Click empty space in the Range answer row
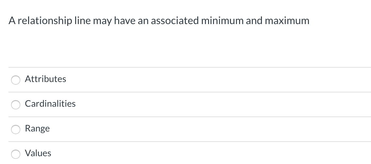The width and height of the screenshot is (371, 164). [213, 130]
